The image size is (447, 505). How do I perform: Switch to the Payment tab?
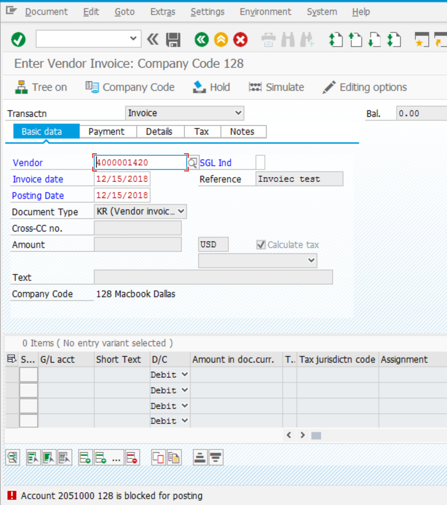(107, 132)
